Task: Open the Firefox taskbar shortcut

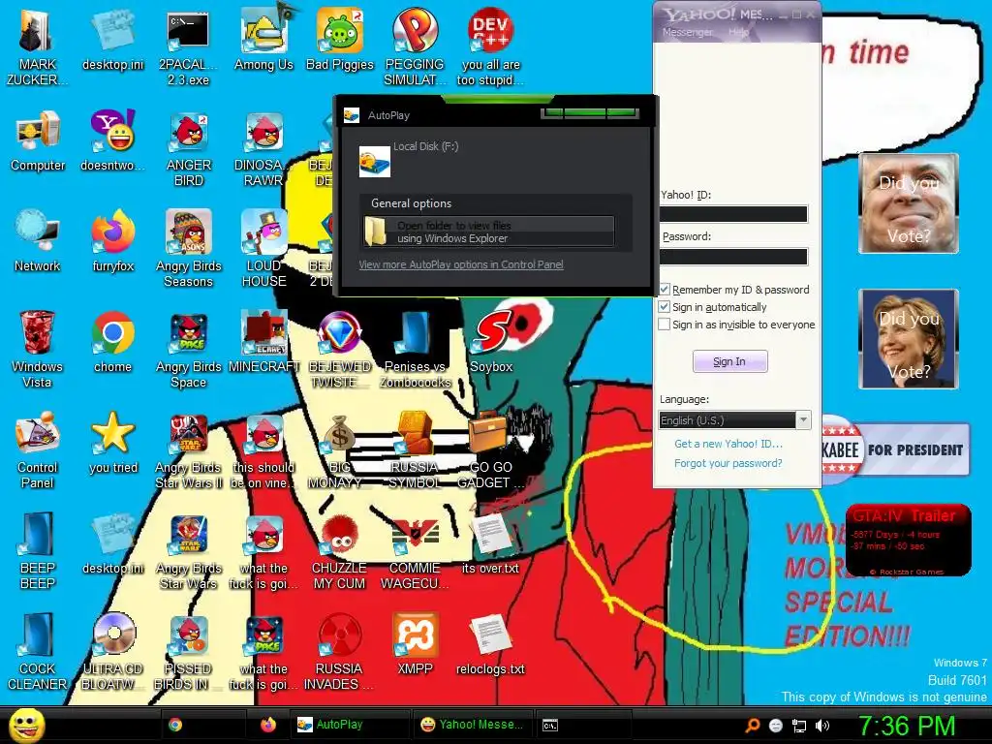Action: pyautogui.click(x=268, y=725)
